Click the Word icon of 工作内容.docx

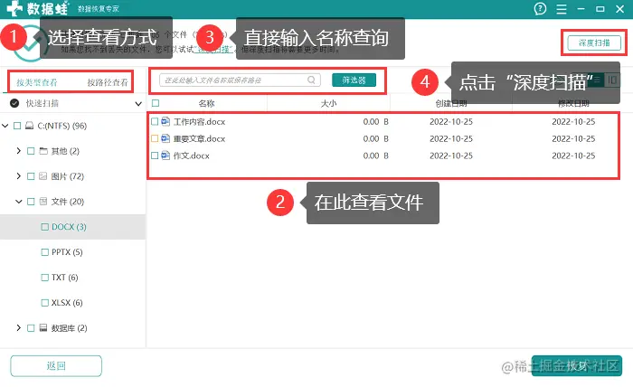(165, 121)
